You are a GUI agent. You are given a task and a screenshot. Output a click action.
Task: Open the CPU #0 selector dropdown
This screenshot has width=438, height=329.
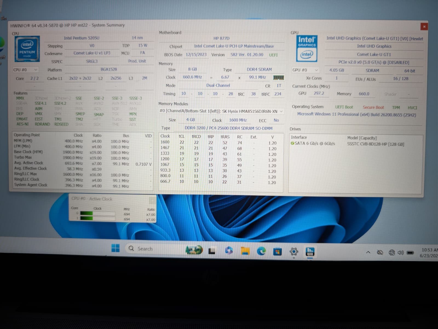25,70
